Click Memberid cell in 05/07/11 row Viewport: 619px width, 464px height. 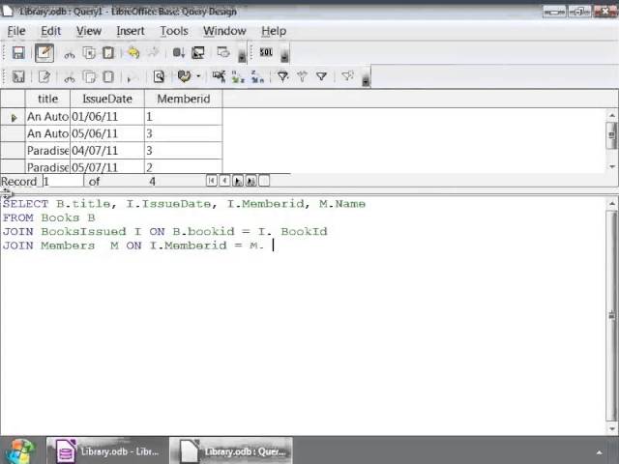coord(184,167)
